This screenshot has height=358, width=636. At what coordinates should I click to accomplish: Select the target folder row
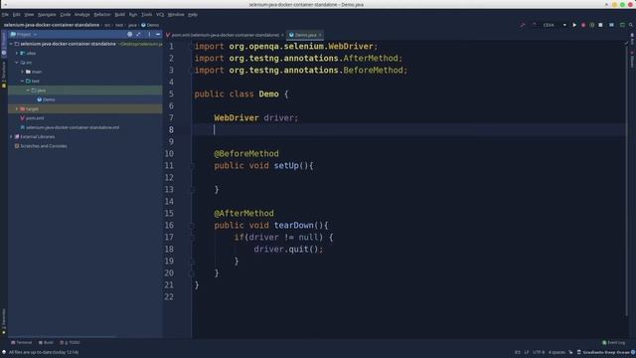pyautogui.click(x=85, y=108)
